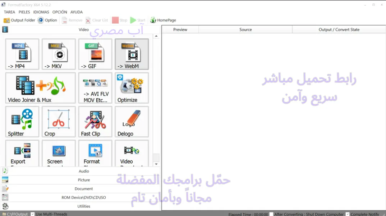Expand the Picture category
The height and width of the screenshot is (216, 386).
click(x=81, y=180)
